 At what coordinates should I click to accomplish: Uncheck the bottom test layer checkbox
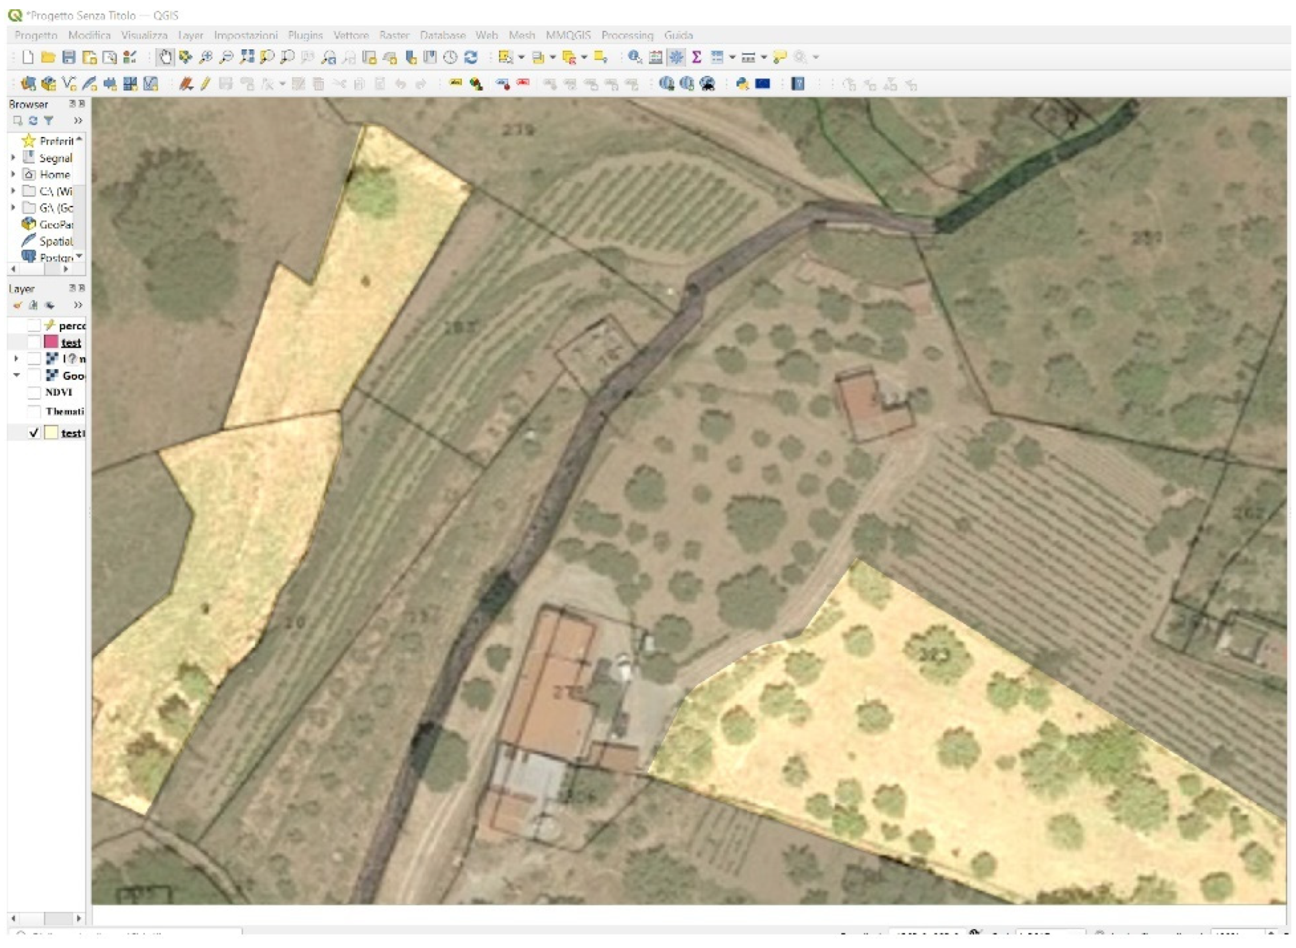[34, 433]
